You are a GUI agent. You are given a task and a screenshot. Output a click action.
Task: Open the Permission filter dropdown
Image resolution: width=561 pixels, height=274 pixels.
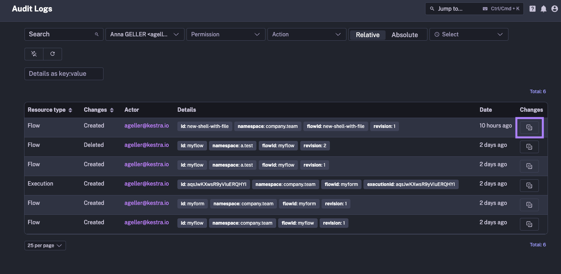(x=226, y=34)
